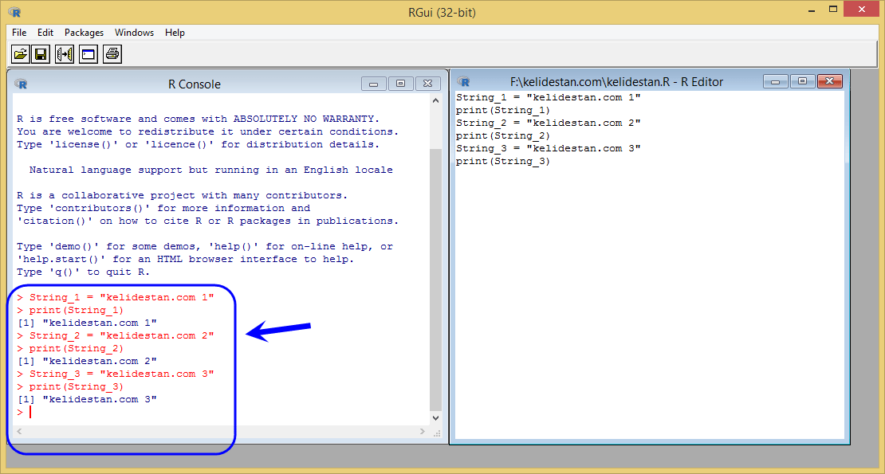This screenshot has width=885, height=474.
Task: Click the console horizontal scrollbar right arrow
Action: tap(423, 431)
